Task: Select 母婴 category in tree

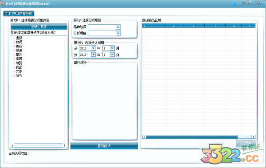Action: tap(19, 63)
